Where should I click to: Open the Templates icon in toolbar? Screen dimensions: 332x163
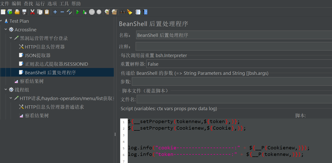coord(10,12)
